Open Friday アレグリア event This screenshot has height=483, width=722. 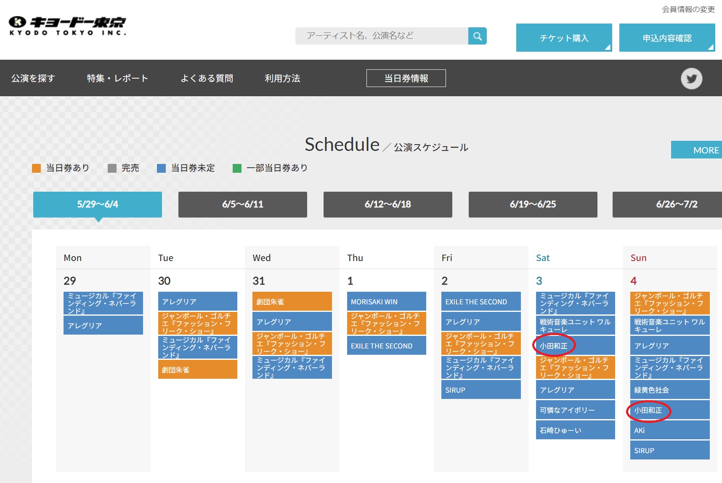click(481, 322)
